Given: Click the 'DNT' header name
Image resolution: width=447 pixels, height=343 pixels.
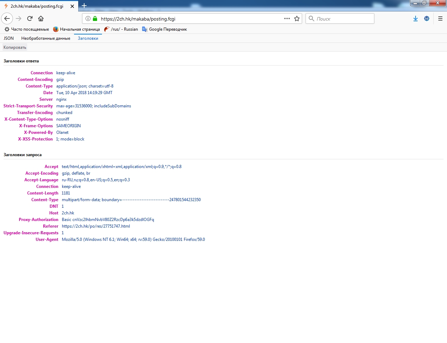Looking at the screenshot, I should pos(54,206).
